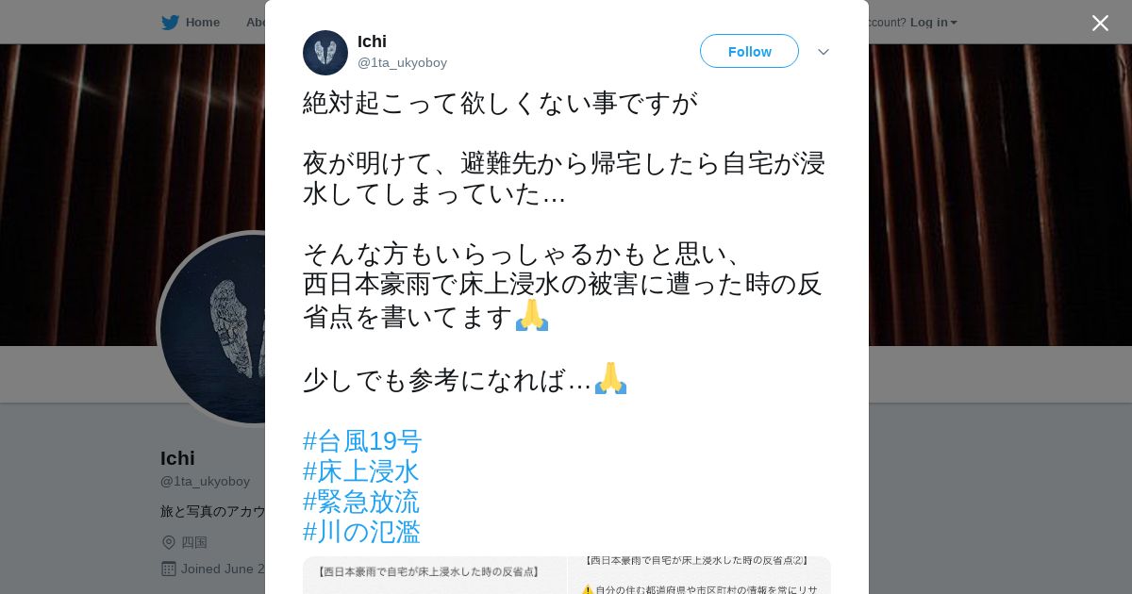Open the #緊急放流 hashtag link

361,502
